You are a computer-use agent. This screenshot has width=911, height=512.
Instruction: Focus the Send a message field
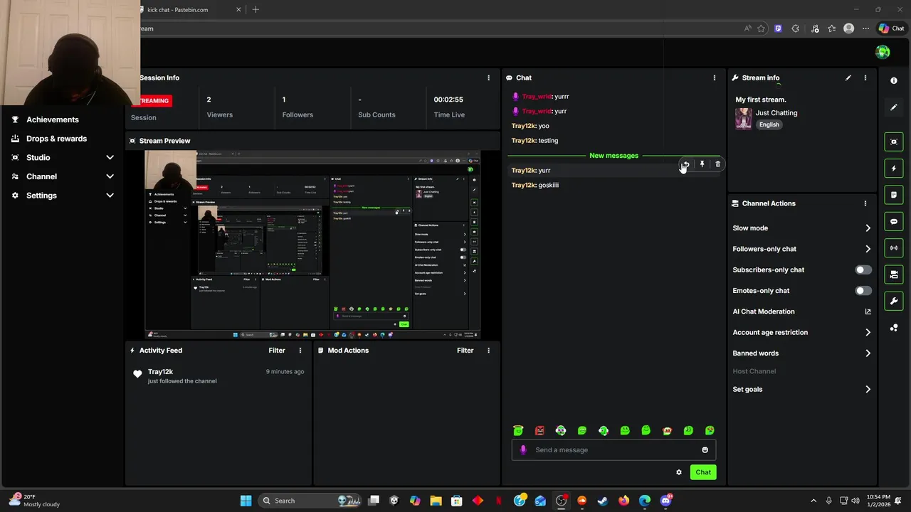(x=614, y=450)
